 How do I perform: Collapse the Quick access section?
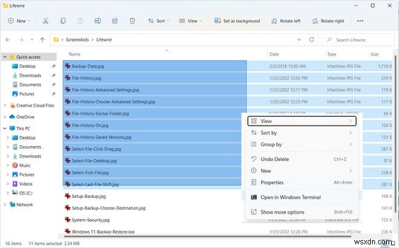(5, 57)
